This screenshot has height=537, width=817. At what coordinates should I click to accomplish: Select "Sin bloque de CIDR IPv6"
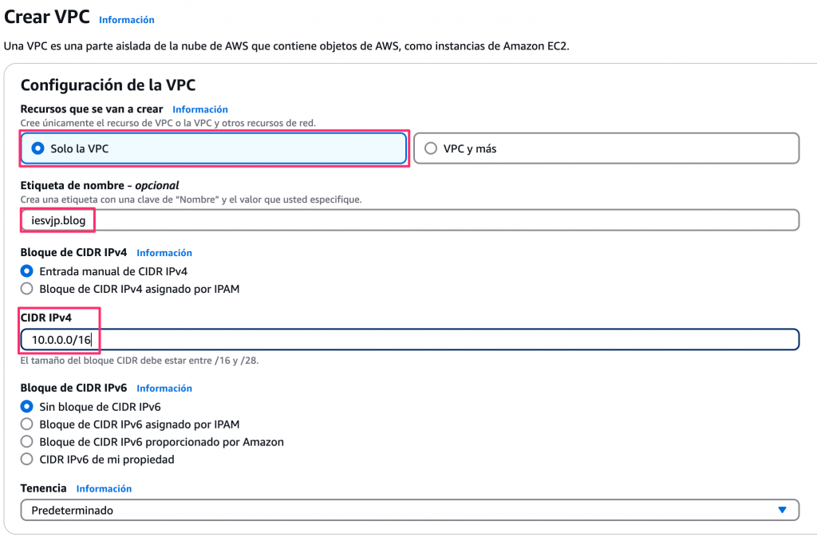pyautogui.click(x=27, y=407)
